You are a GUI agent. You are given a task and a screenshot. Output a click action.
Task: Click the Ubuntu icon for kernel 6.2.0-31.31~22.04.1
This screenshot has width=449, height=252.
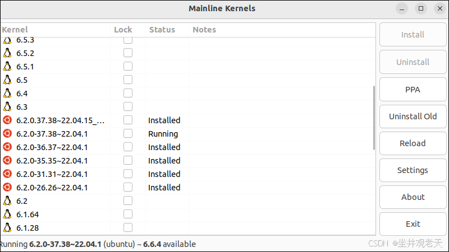[x=7, y=174]
